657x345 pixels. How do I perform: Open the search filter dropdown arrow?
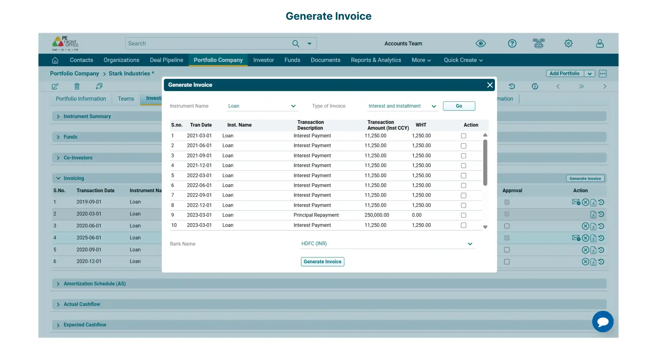[309, 44]
